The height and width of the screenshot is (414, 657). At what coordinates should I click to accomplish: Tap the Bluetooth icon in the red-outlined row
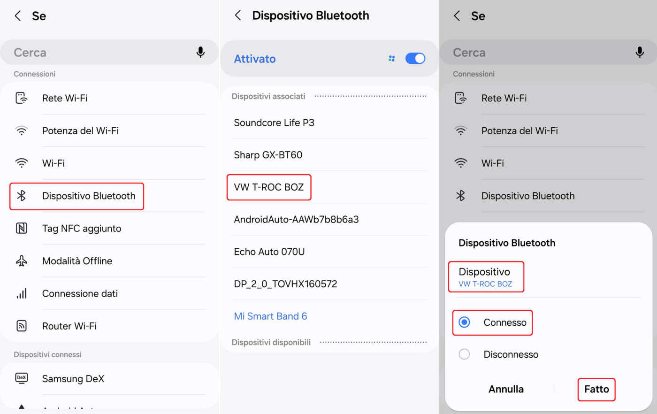(22, 196)
